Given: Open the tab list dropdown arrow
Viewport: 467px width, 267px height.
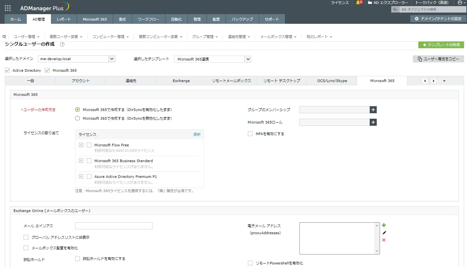Looking at the screenshot, I should 444,81.
